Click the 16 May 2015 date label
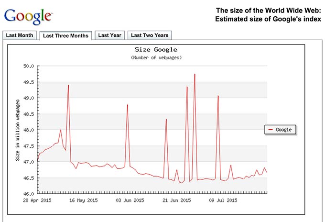This screenshot has width=325, height=222. pyautogui.click(x=83, y=200)
